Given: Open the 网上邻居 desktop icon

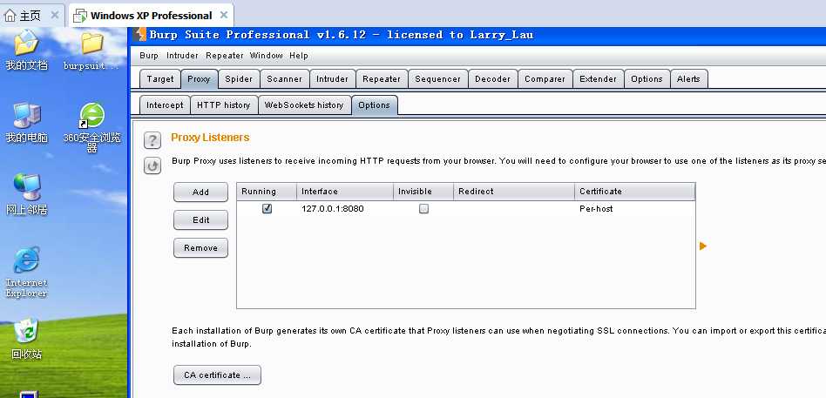Looking at the screenshot, I should [26, 195].
